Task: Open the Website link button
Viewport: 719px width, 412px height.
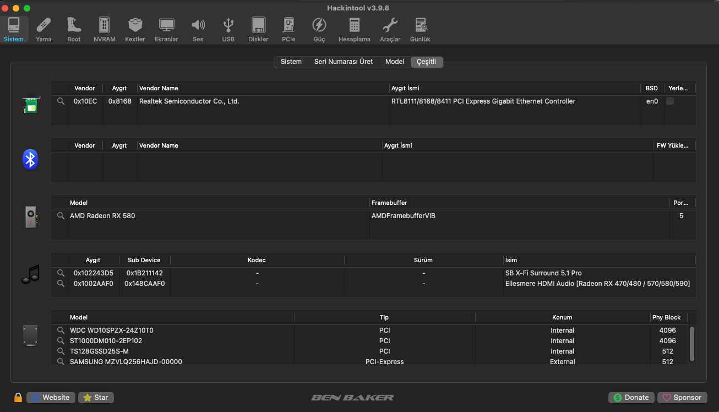Action: pos(51,397)
